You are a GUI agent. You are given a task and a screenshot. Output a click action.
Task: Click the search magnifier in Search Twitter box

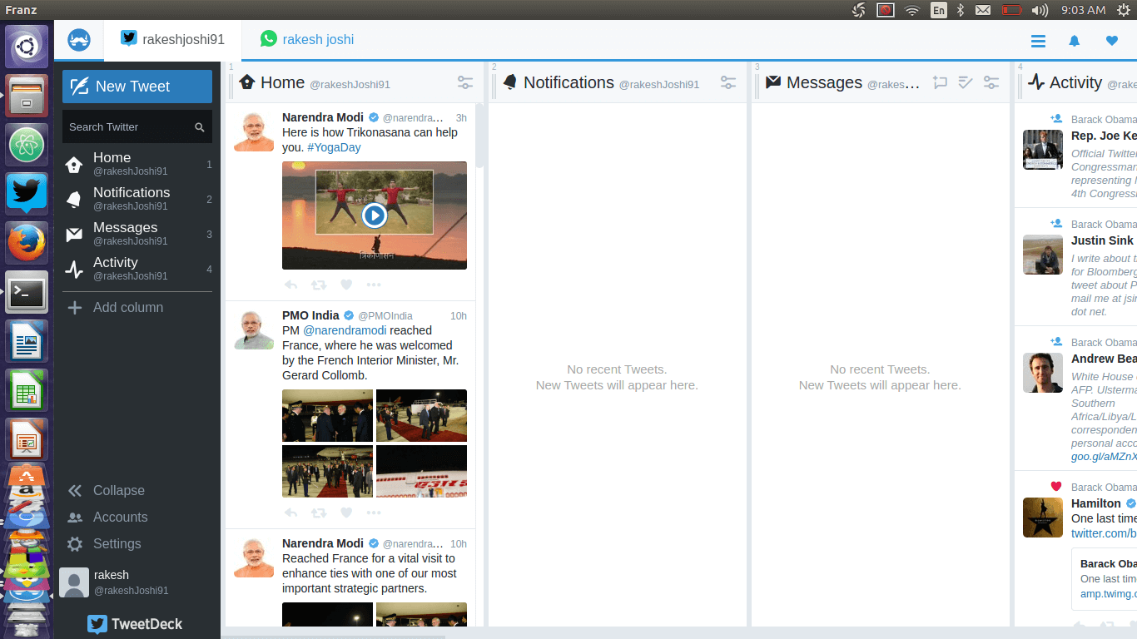tap(200, 127)
